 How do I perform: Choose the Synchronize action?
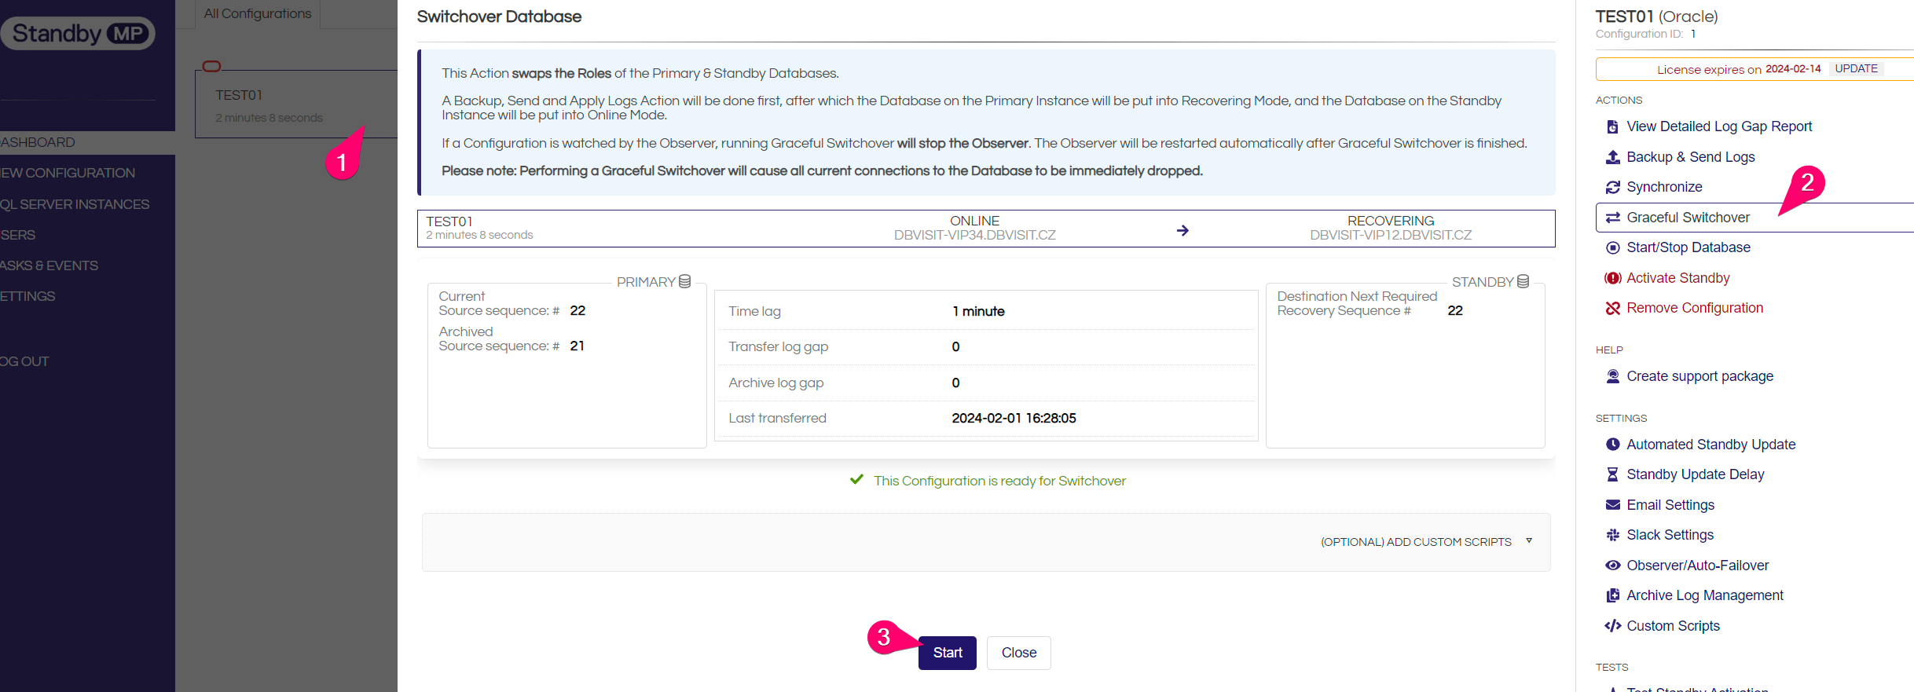[1664, 187]
